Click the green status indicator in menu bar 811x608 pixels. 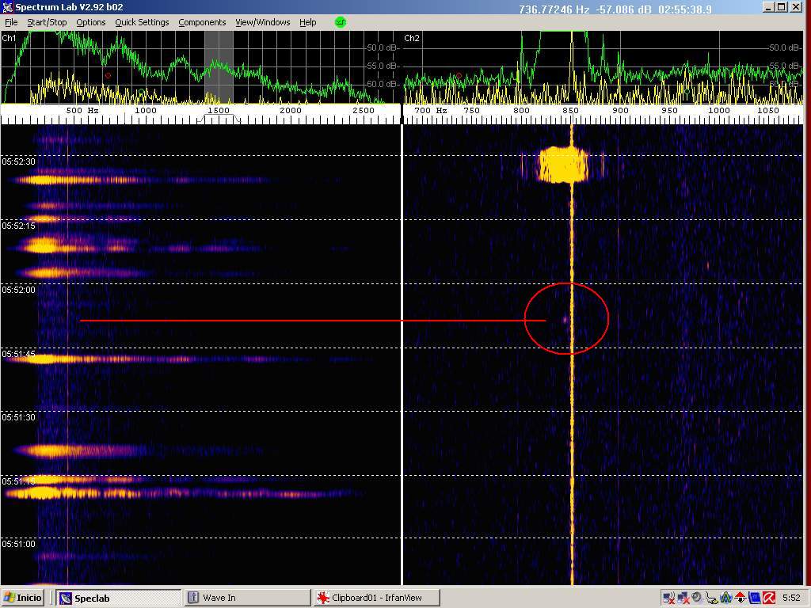coord(341,22)
